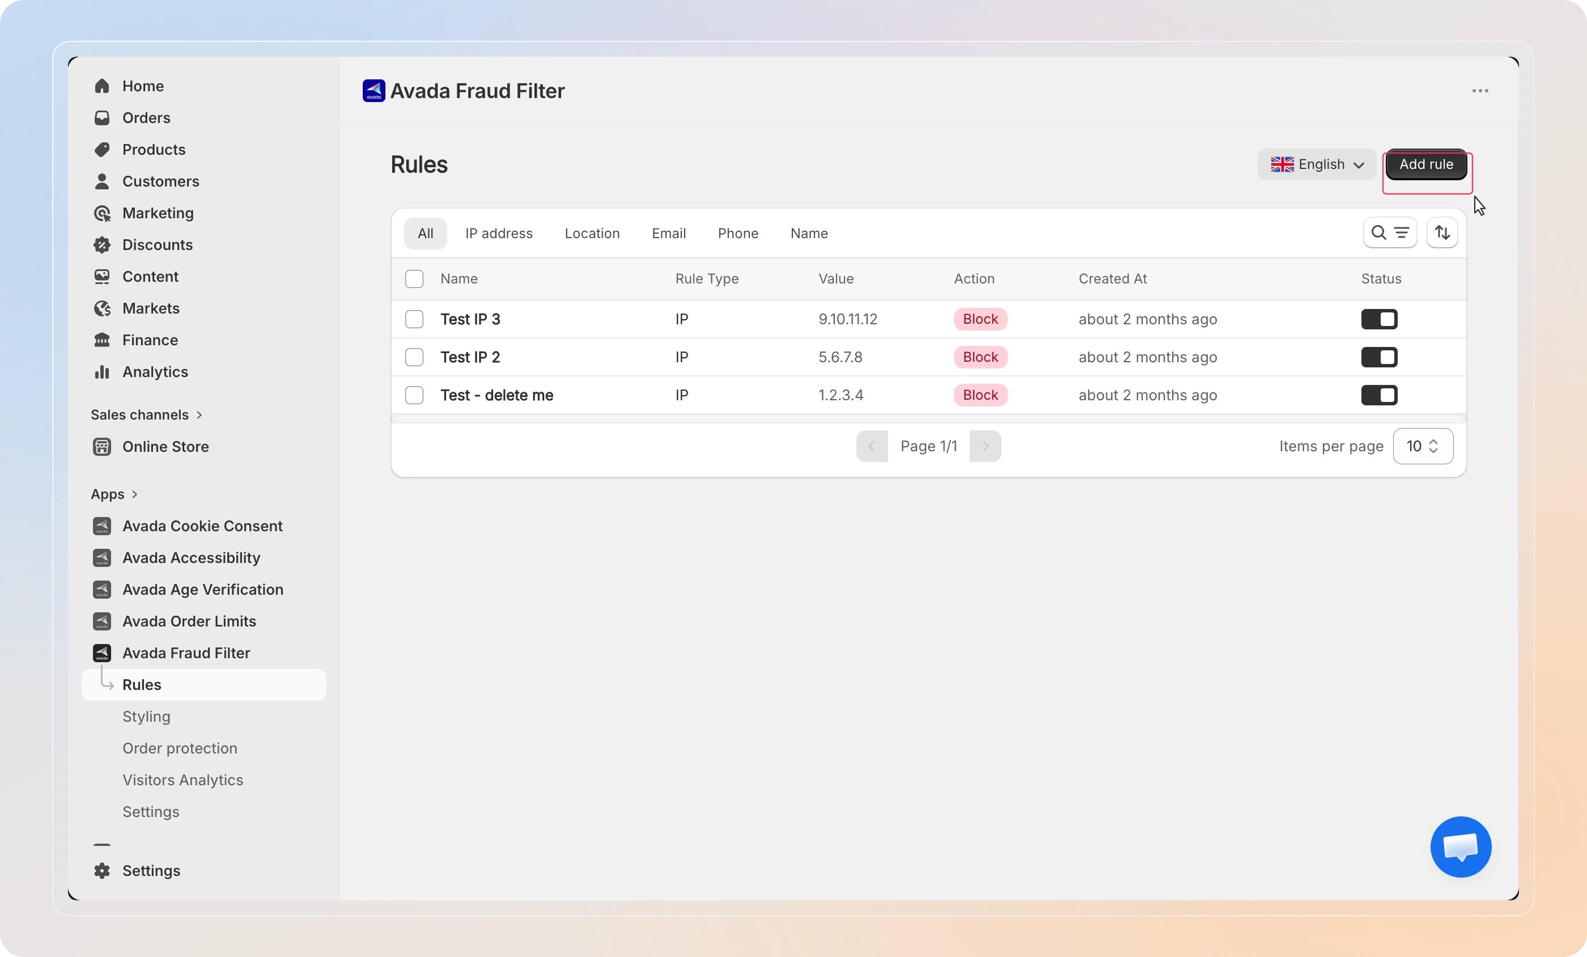Click the Home sidebar icon
Image resolution: width=1587 pixels, height=957 pixels.
[x=102, y=86]
